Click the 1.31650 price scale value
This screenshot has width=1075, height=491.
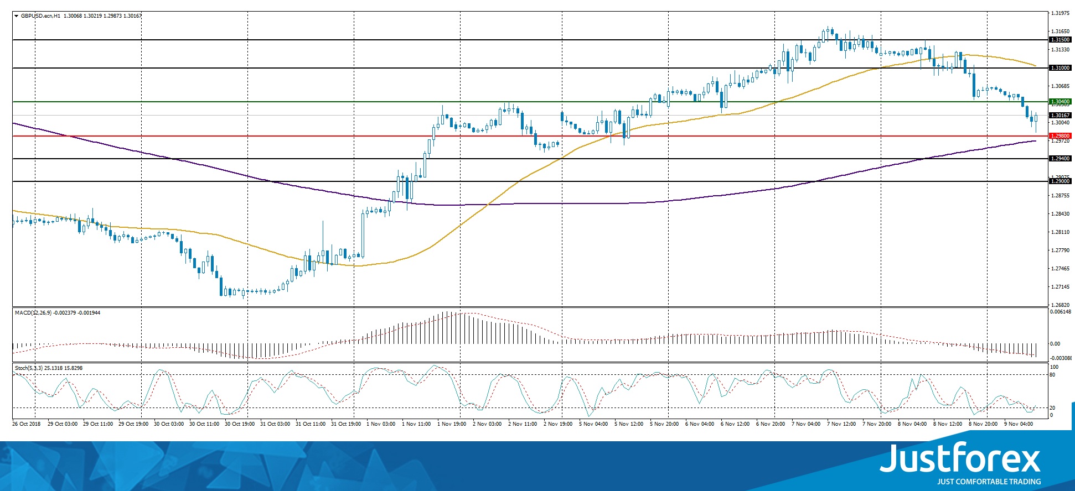coord(1060,32)
